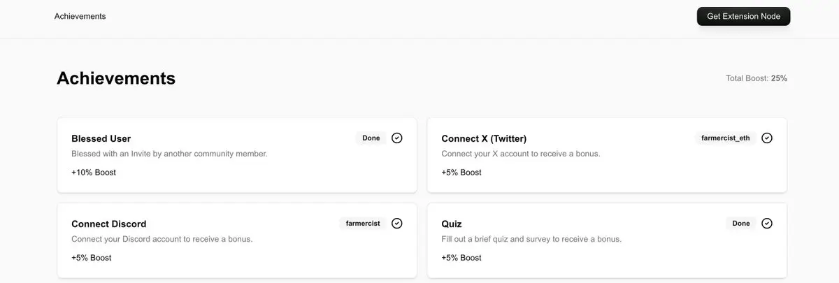The height and width of the screenshot is (283, 839).
Task: Click the checkmark icon on the Quiz card
Action: (x=767, y=224)
